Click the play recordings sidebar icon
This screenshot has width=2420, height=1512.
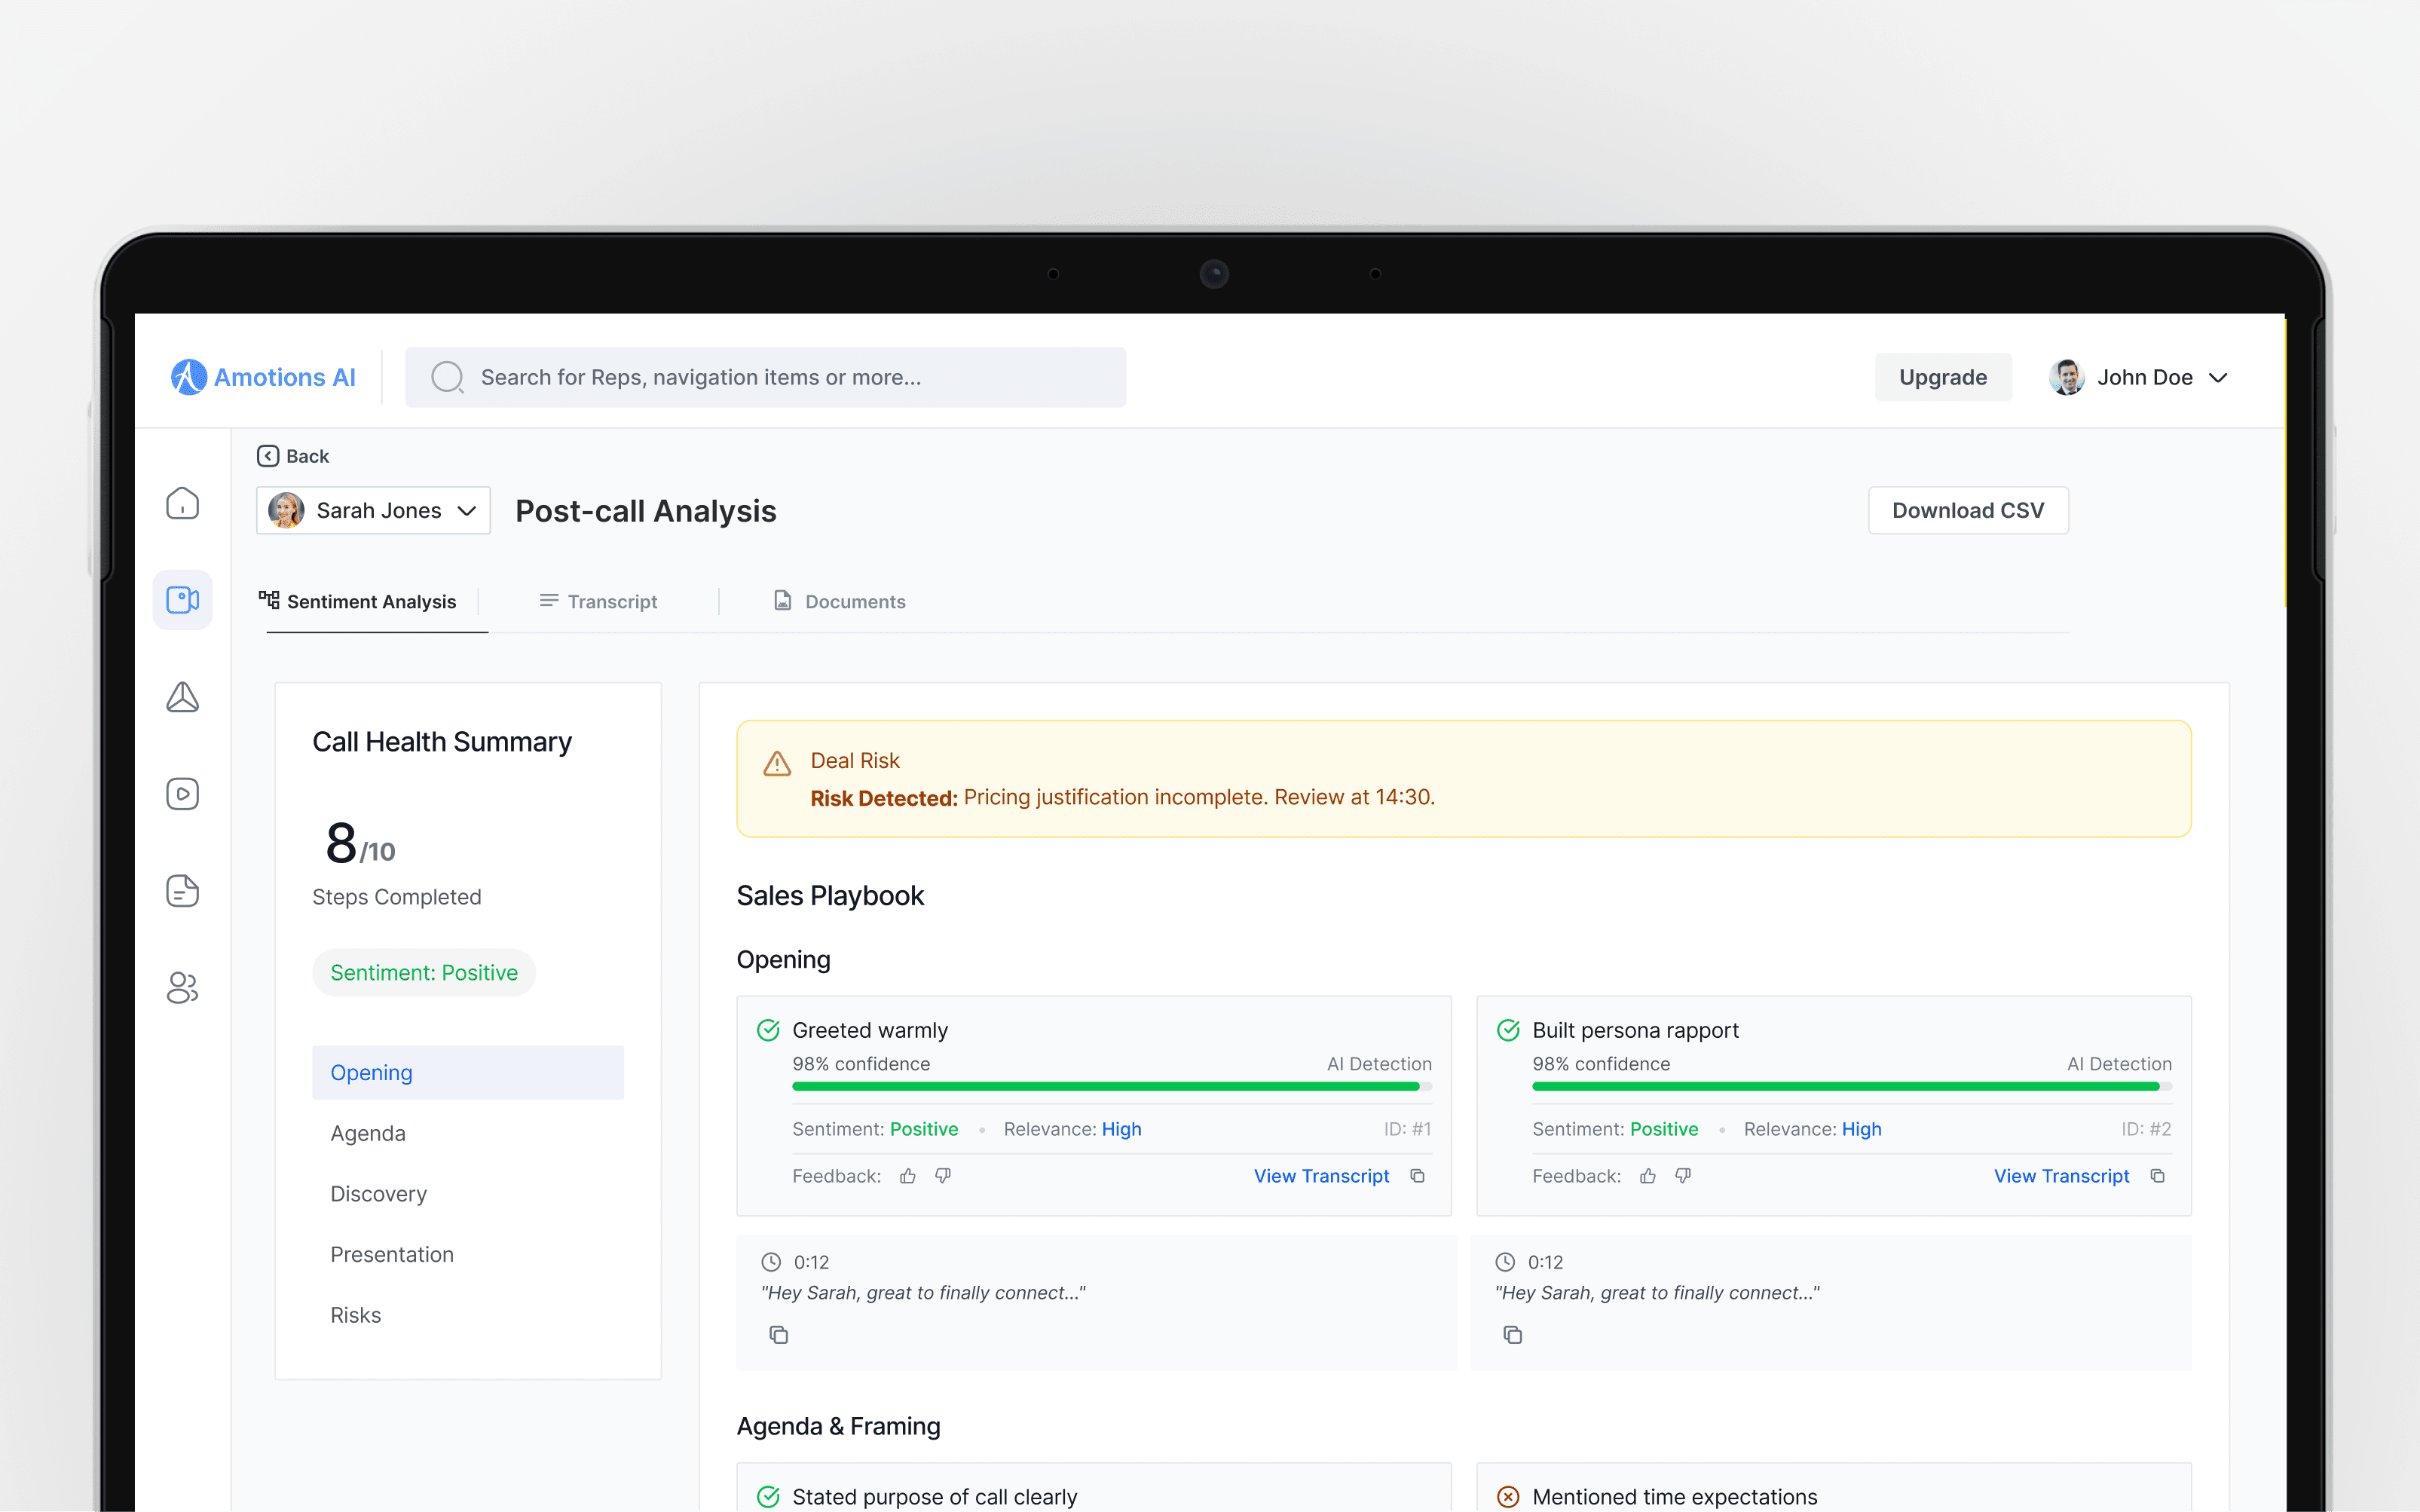182,794
